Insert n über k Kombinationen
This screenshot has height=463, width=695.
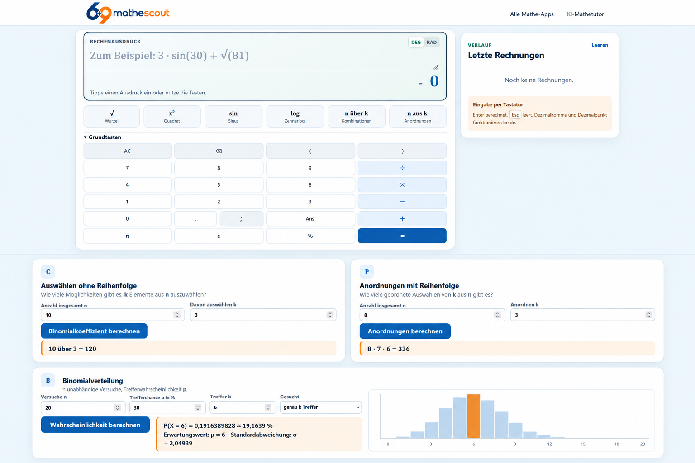[357, 117]
